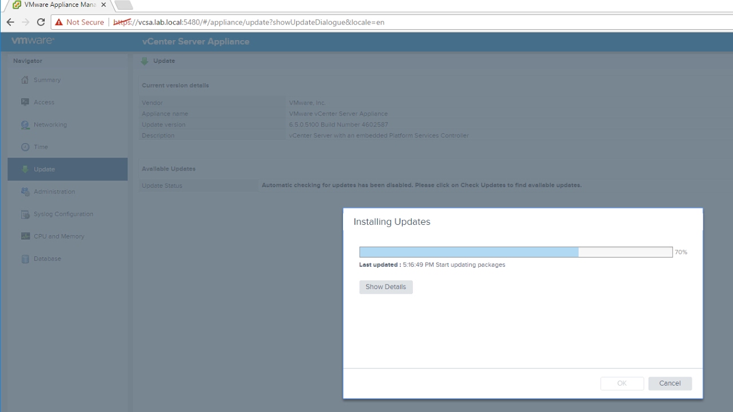Open Access in the Navigator
The height and width of the screenshot is (412, 733).
(x=68, y=102)
